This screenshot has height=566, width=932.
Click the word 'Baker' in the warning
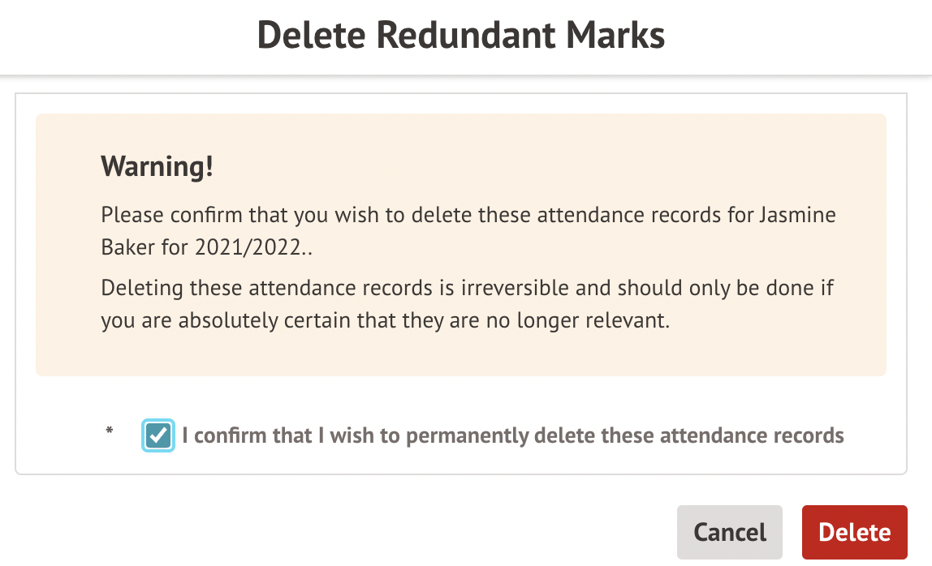tap(126, 248)
